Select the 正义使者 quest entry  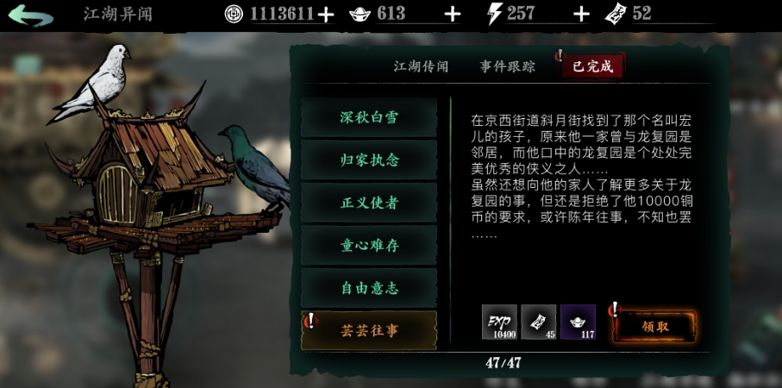pos(369,203)
